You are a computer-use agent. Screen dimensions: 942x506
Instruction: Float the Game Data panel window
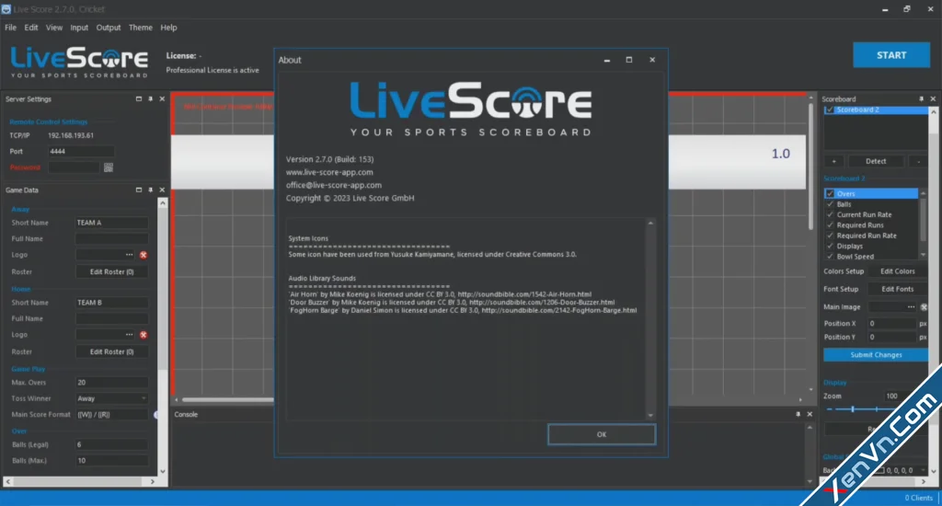click(139, 190)
